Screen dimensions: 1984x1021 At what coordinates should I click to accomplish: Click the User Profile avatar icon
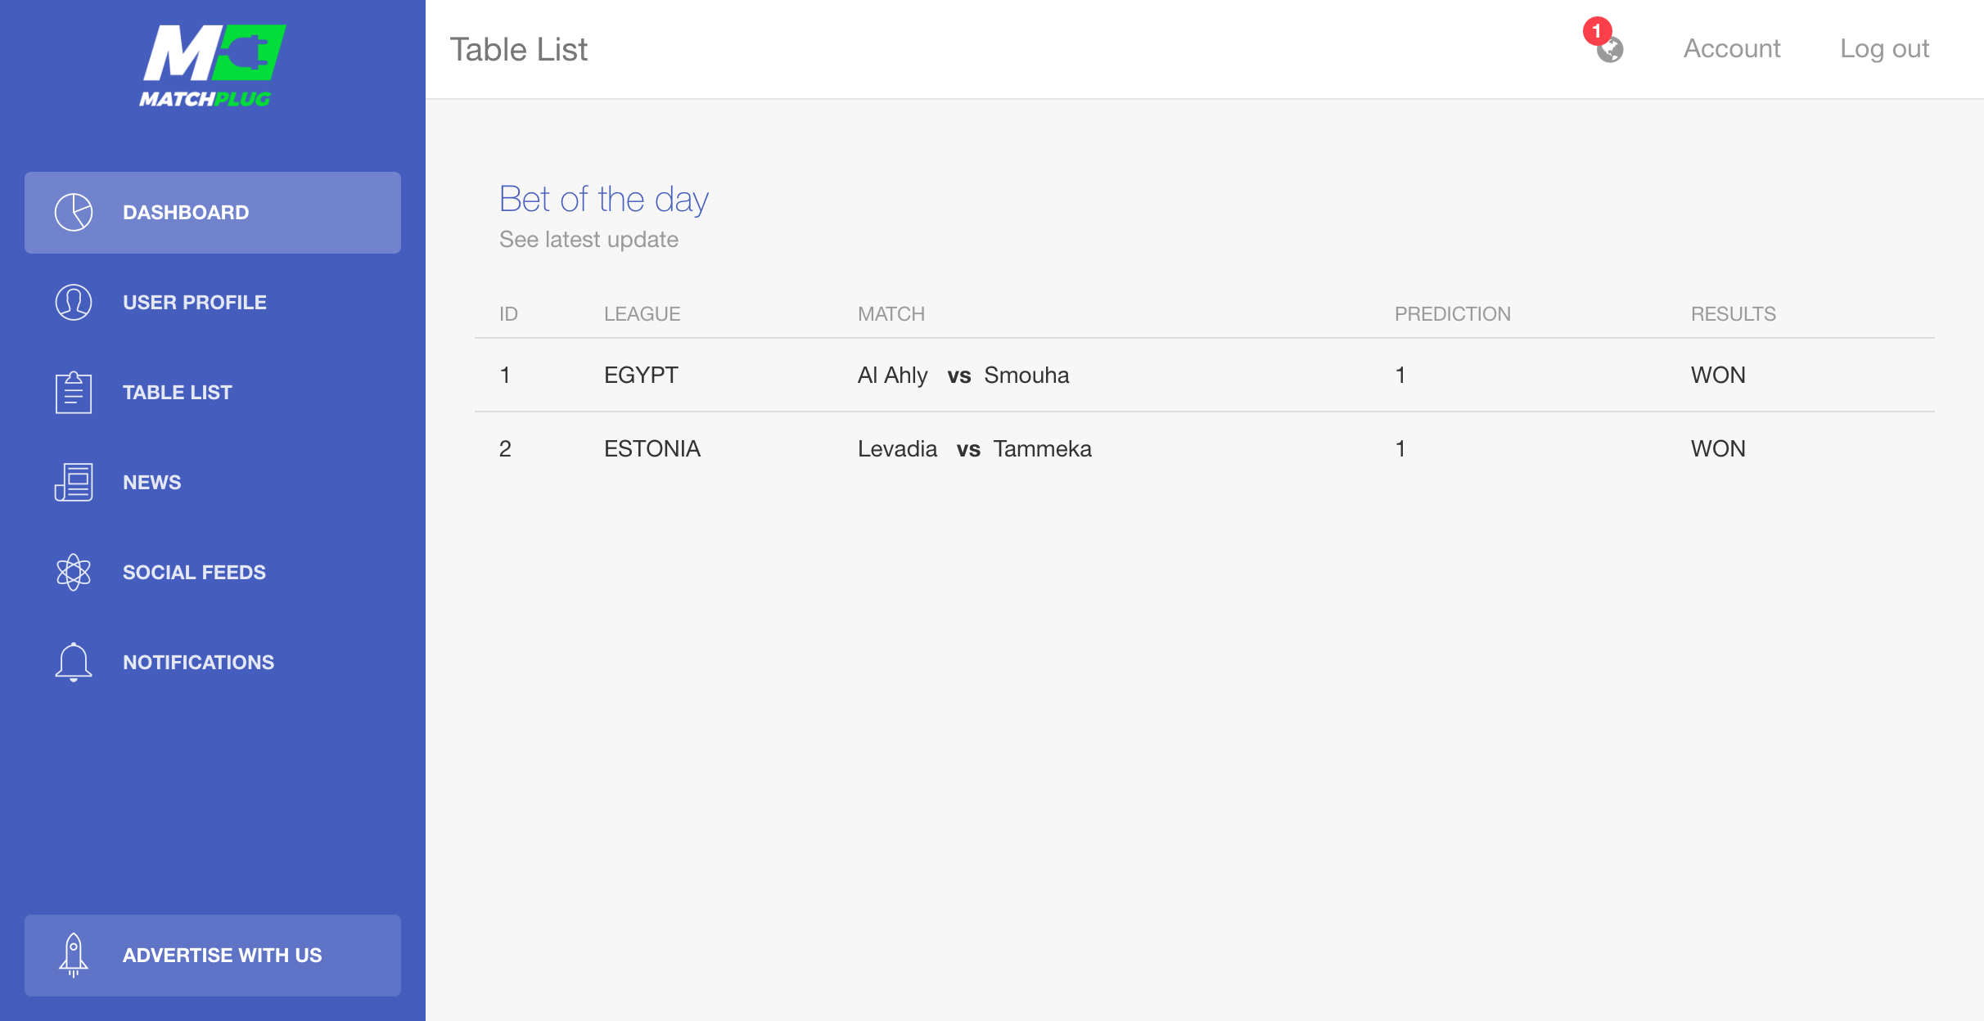74,303
